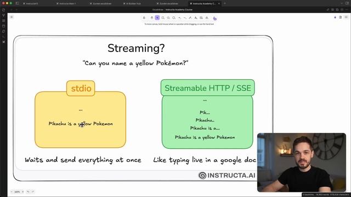The image size is (351, 197).
Task: Select the Diamond shape tool
Action: point(168,18)
